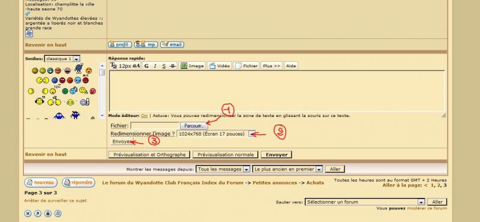Click the small Envoyer upload button
The width and height of the screenshot is (480, 222).
[122, 142]
